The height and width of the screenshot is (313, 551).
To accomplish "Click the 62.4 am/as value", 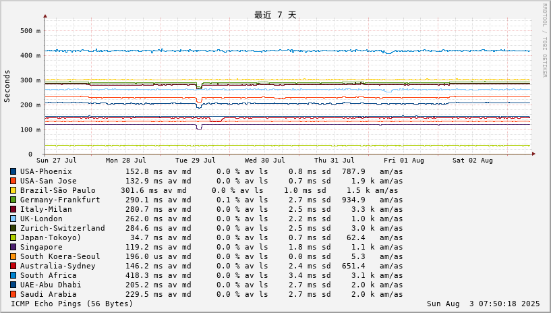I will pyautogui.click(x=356, y=238).
